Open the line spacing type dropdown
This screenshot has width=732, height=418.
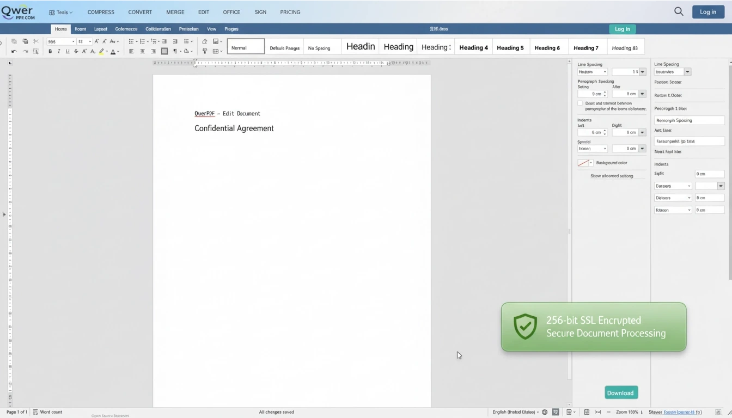pyautogui.click(x=592, y=72)
